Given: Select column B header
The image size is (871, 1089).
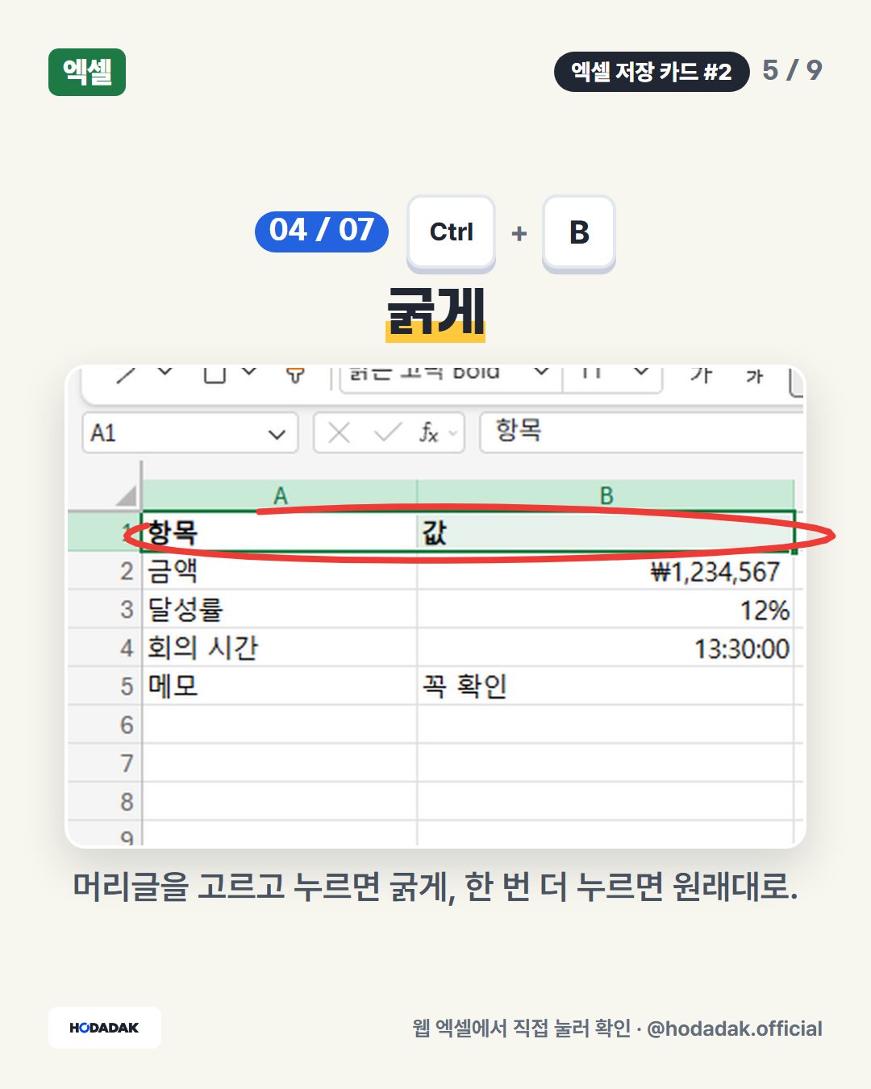Looking at the screenshot, I should [606, 495].
